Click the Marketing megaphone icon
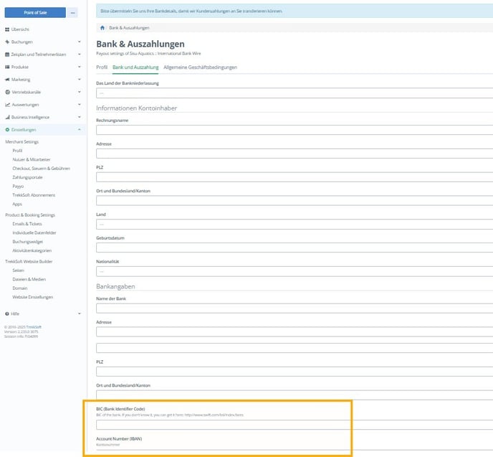 pyautogui.click(x=7, y=80)
